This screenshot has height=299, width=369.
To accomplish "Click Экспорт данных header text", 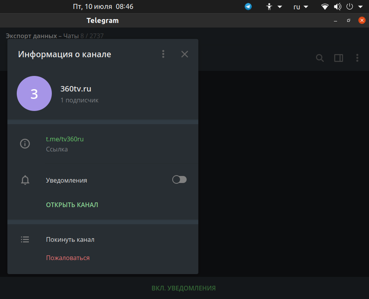I will coord(31,36).
